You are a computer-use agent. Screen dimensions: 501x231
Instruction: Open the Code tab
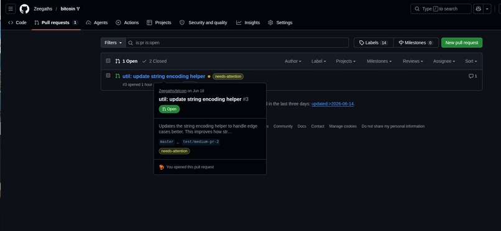click(17, 22)
